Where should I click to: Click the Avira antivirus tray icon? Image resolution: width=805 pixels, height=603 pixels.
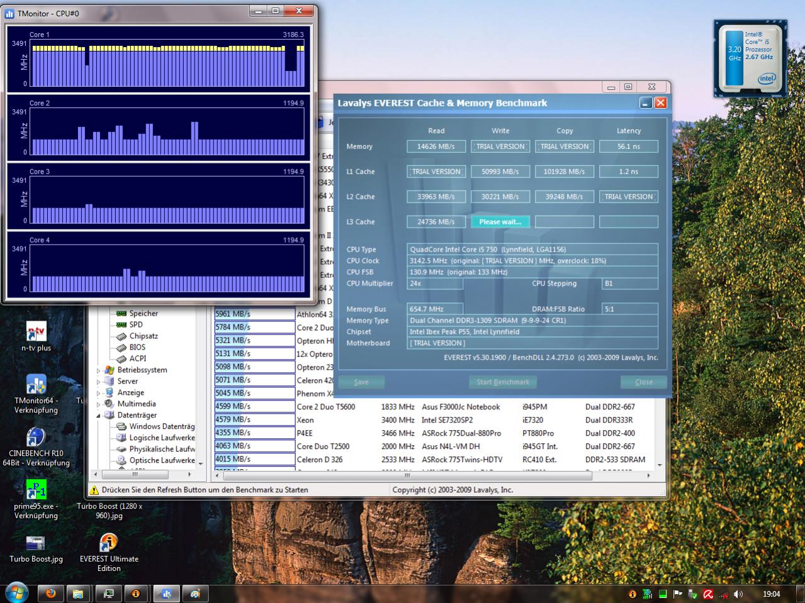(x=708, y=594)
